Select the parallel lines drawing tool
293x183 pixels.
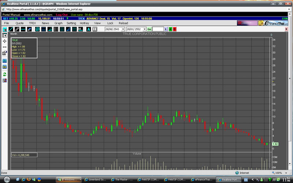click(17, 29)
